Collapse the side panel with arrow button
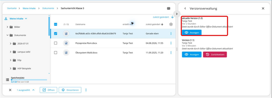272x98 pixels. pos(177,14)
